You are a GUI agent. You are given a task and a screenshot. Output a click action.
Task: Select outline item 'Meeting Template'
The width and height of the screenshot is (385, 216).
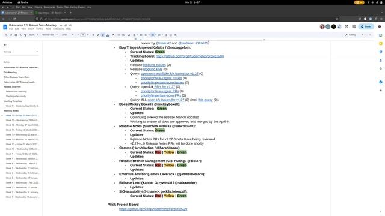[x=13, y=101]
